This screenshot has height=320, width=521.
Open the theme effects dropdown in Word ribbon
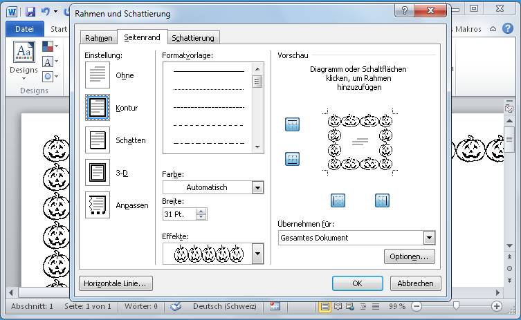pos(51,77)
